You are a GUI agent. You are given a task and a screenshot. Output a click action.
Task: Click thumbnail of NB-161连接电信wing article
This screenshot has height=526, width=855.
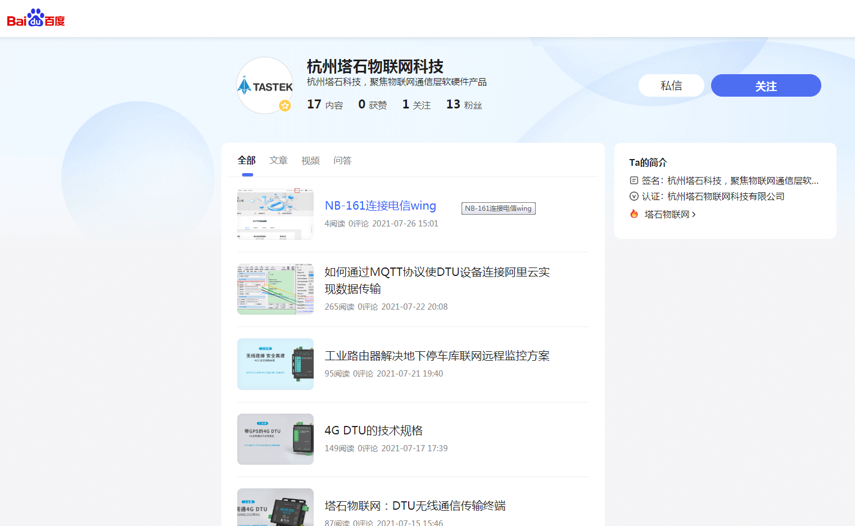(275, 214)
